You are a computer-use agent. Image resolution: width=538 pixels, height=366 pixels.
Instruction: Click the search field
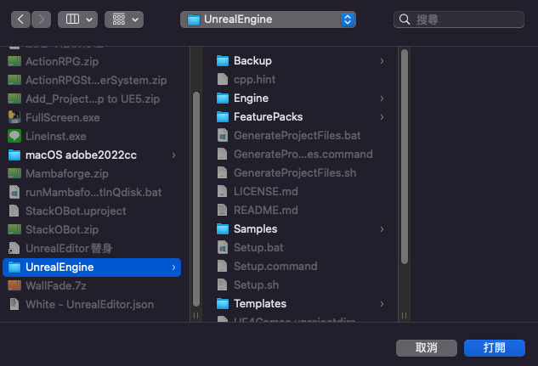pyautogui.click(x=459, y=20)
